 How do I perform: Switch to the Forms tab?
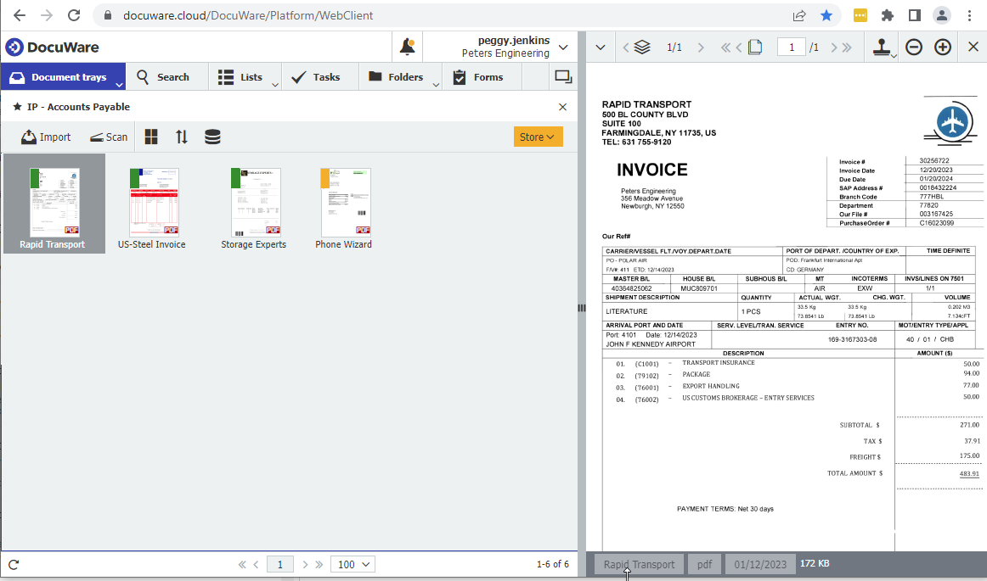click(478, 76)
